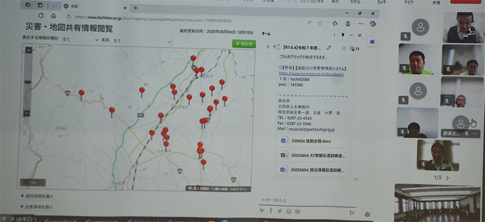Image resolution: width=485 pixels, height=222 pixels.
Task: Open the browser profile icon
Action: pyautogui.click(x=348, y=24)
